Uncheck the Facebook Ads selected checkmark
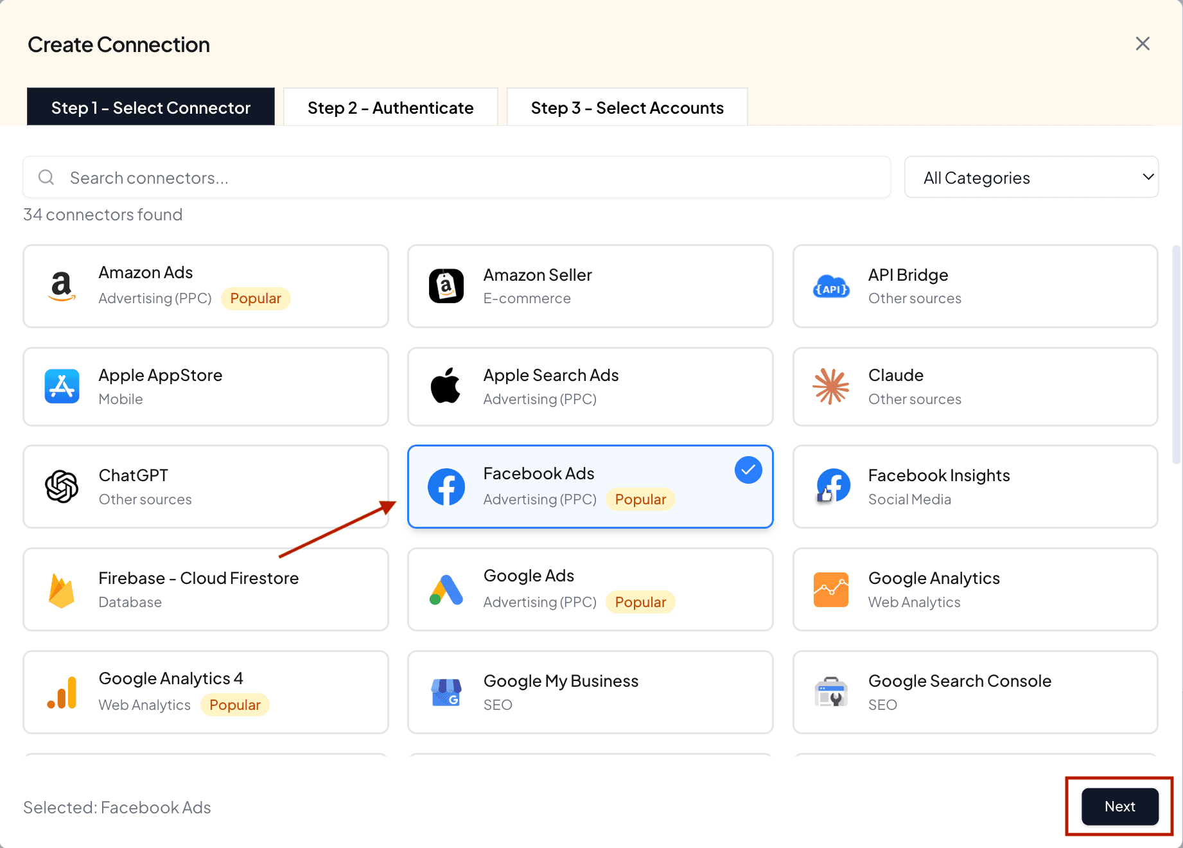 pyautogui.click(x=748, y=470)
